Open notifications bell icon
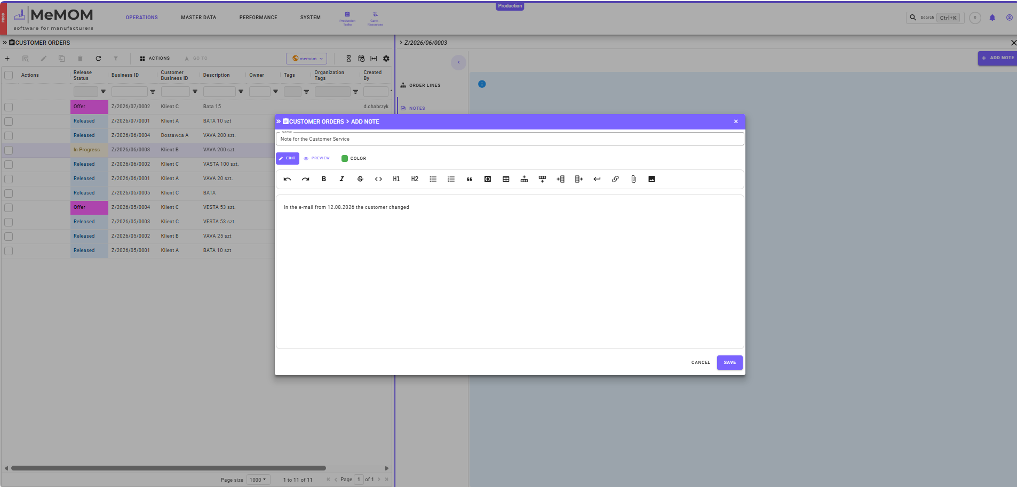The width and height of the screenshot is (1017, 487). (x=992, y=18)
